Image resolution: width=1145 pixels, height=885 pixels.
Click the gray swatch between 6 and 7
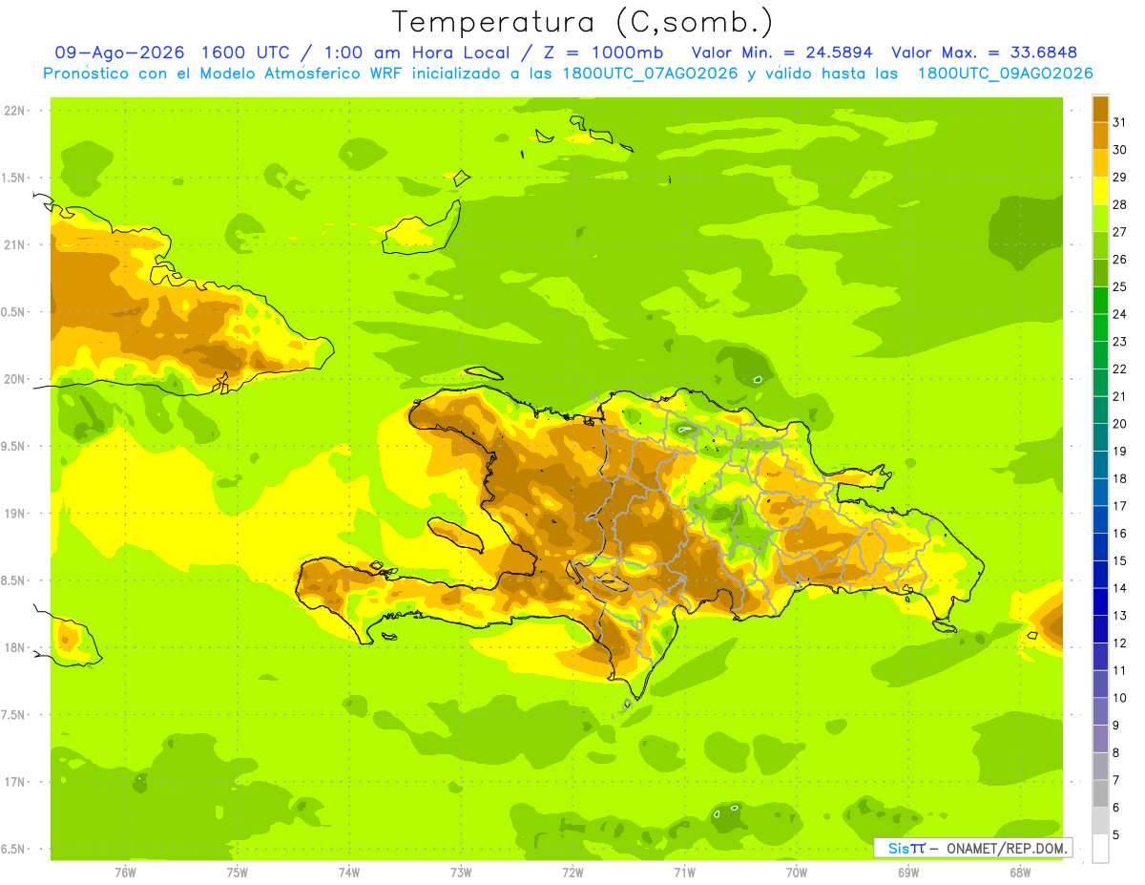[1100, 793]
